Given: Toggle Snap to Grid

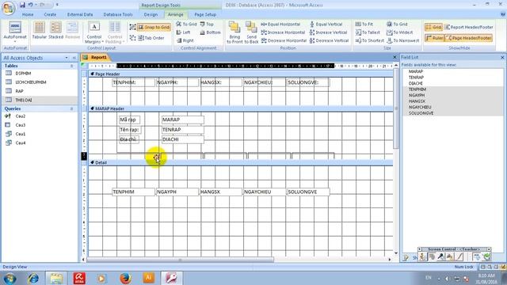Looking at the screenshot, I should tap(154, 27).
